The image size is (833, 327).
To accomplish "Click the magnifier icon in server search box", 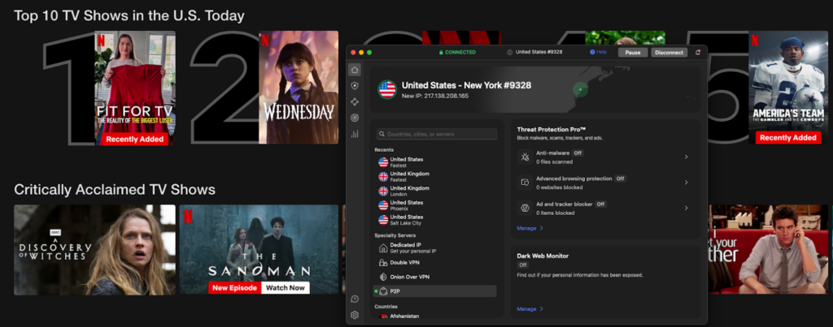I will pos(382,134).
